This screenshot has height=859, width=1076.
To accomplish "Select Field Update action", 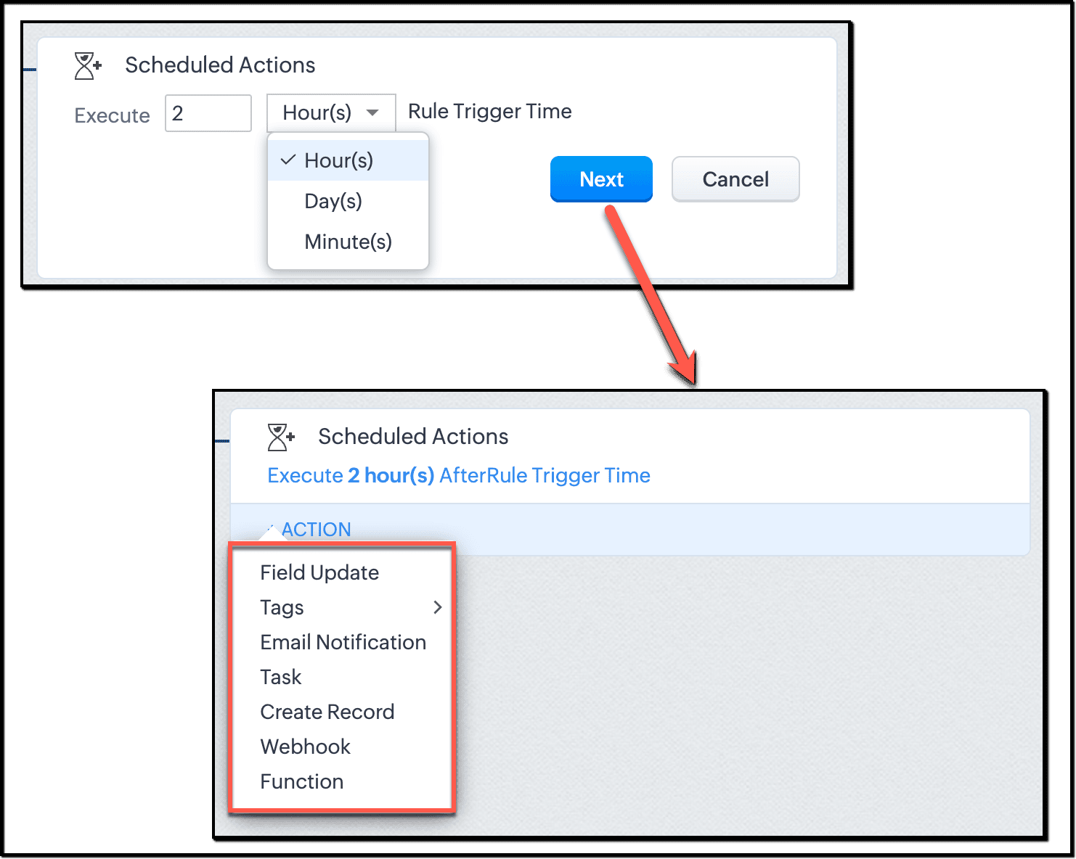I will coord(319,572).
